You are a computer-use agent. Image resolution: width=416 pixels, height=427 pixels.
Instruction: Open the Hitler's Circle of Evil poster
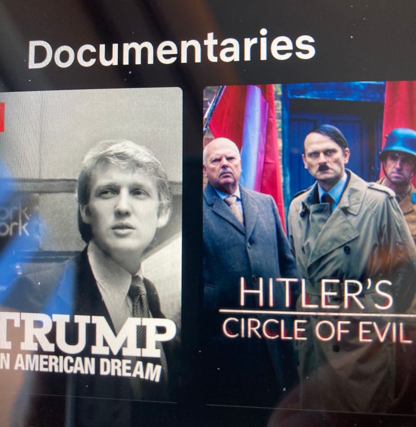[x=310, y=244]
